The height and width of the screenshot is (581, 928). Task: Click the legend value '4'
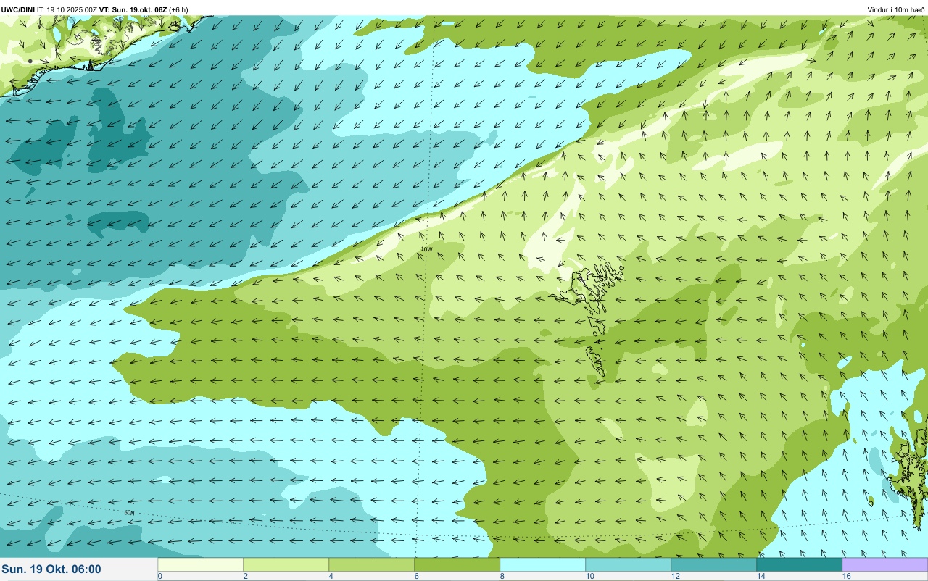(331, 576)
